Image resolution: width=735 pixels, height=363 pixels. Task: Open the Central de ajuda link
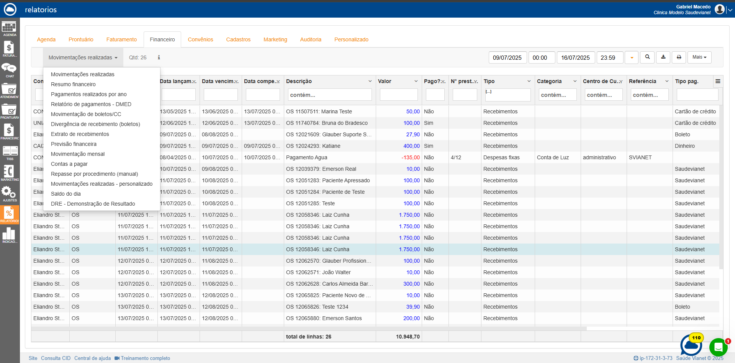tap(92, 358)
